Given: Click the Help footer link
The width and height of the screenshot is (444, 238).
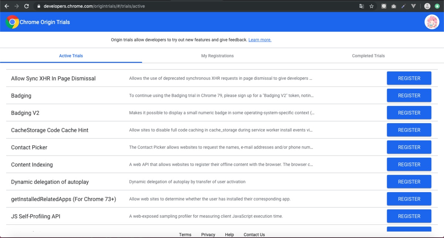Looking at the screenshot, I should (x=229, y=235).
